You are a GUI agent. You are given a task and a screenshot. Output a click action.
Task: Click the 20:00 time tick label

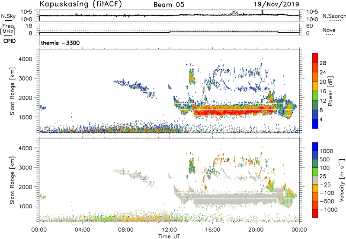(x=256, y=230)
